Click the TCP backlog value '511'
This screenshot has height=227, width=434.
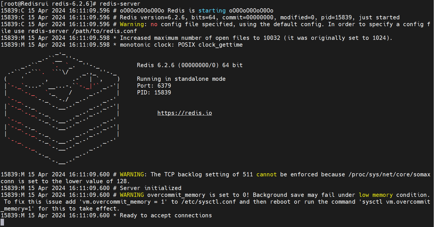tap(248, 174)
